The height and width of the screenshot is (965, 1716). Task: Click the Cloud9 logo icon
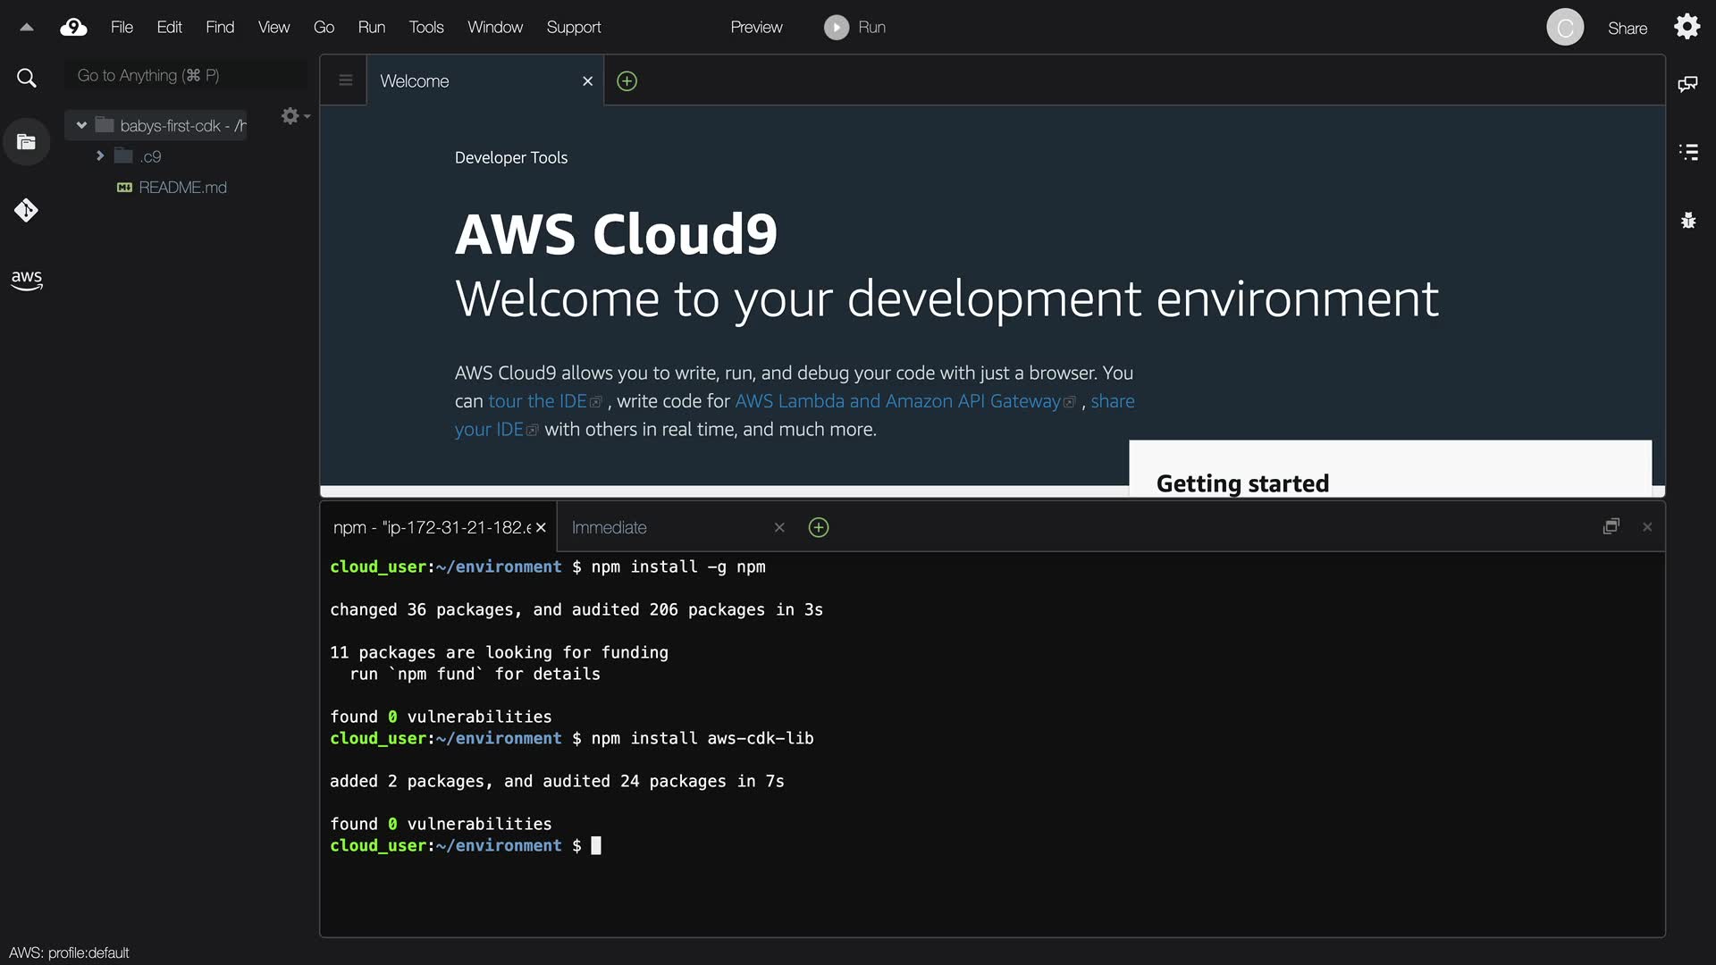(x=73, y=27)
